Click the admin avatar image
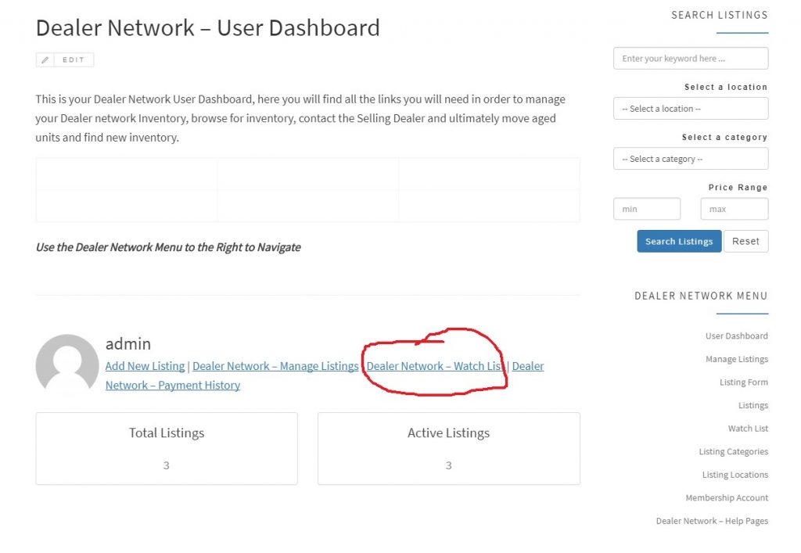 pyautogui.click(x=67, y=365)
